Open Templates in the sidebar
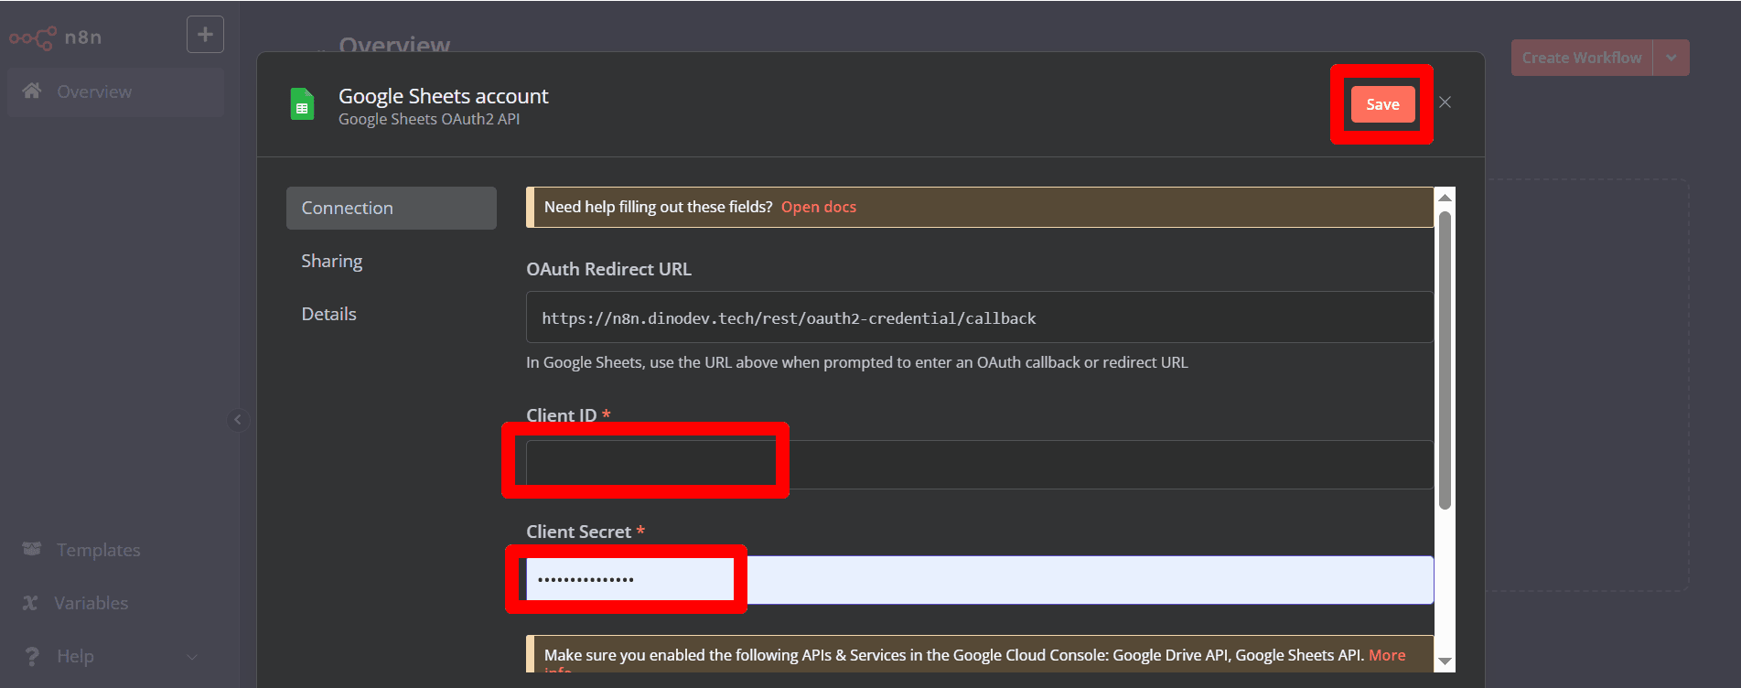 point(98,550)
